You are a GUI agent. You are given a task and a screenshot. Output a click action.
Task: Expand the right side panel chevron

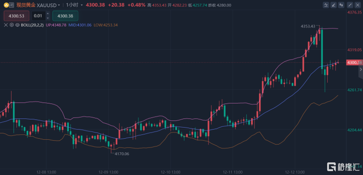[x=361, y=69]
